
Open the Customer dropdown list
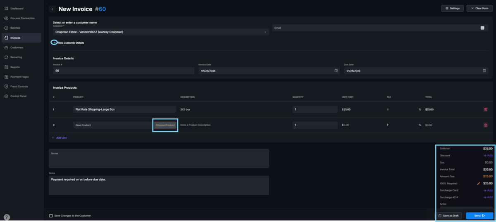[265, 32]
